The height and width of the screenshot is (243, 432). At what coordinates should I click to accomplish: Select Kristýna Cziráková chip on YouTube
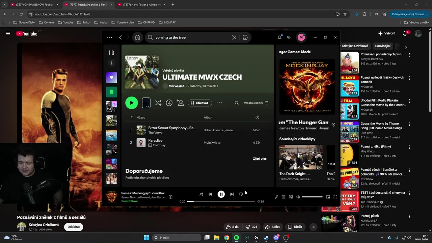coord(355,46)
